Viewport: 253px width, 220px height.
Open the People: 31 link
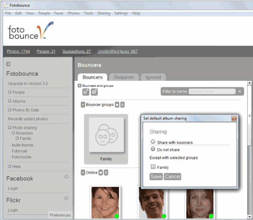tap(46, 51)
